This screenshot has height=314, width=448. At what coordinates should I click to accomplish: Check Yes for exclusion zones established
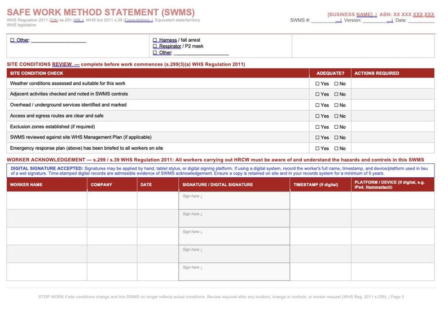click(317, 127)
